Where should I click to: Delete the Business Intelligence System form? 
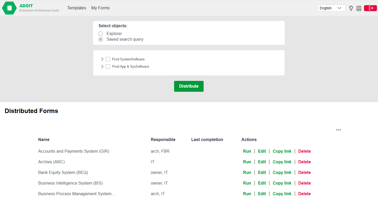[x=304, y=183]
